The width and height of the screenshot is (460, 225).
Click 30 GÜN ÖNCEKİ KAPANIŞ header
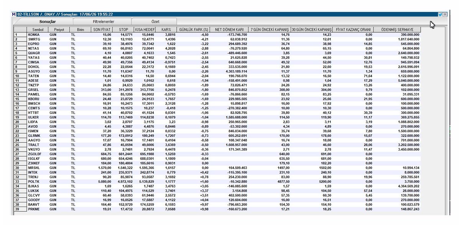coord(311,30)
